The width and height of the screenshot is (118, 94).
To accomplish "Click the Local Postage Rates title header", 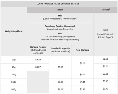I will (x=59, y=4).
